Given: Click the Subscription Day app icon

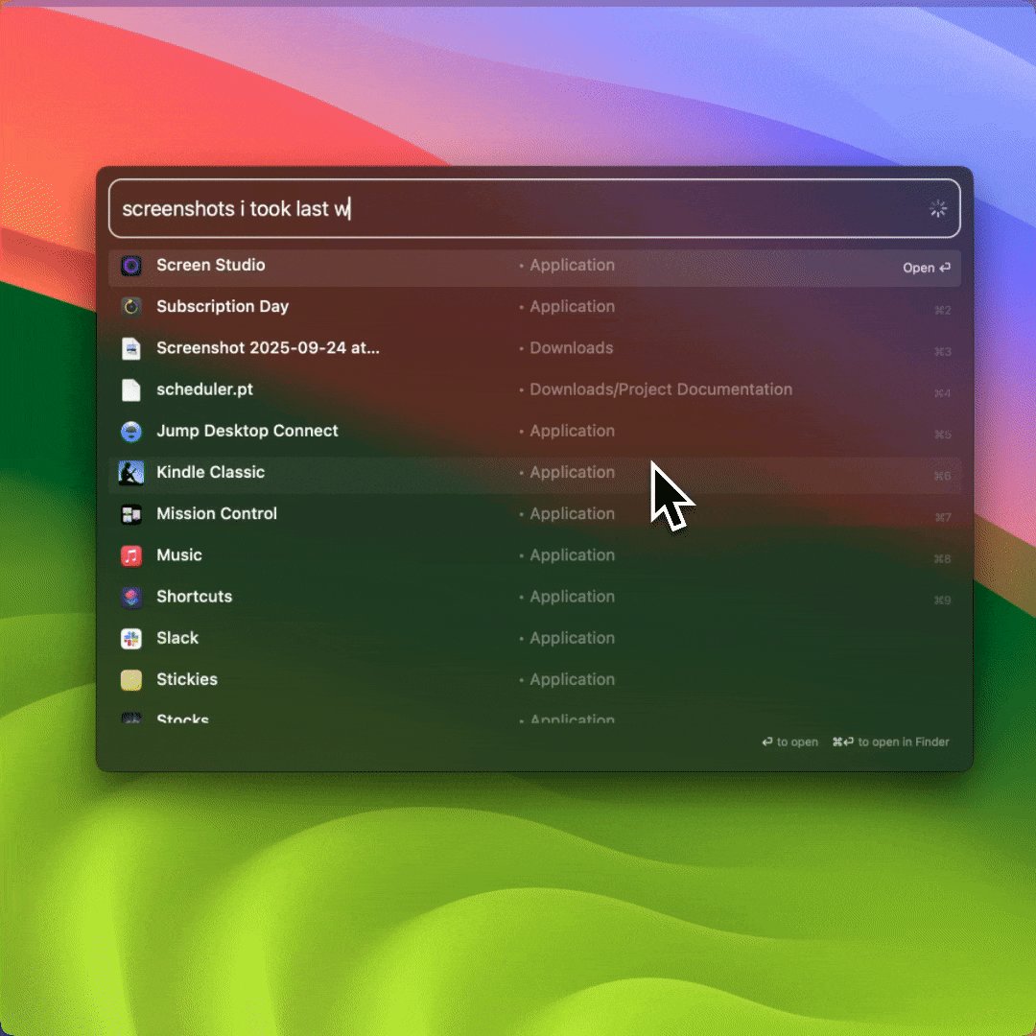Looking at the screenshot, I should click(x=130, y=307).
